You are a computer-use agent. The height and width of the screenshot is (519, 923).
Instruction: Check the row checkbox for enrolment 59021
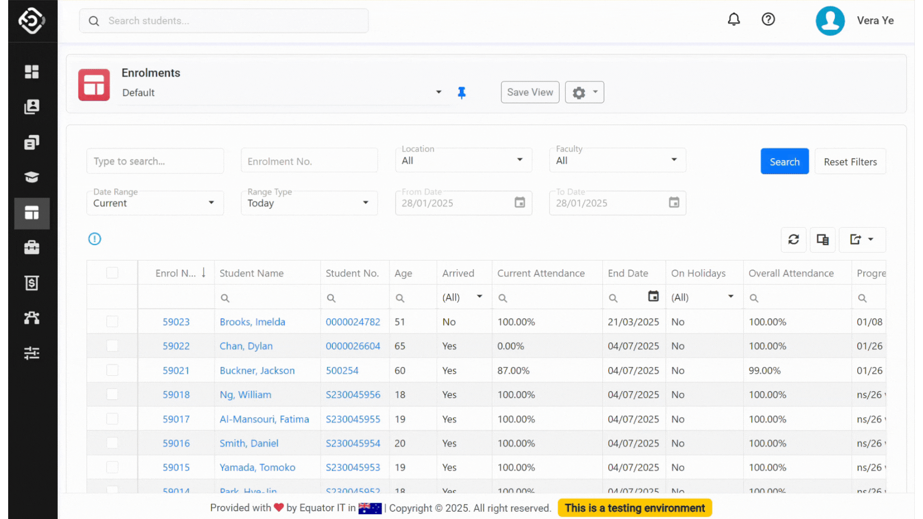(112, 370)
